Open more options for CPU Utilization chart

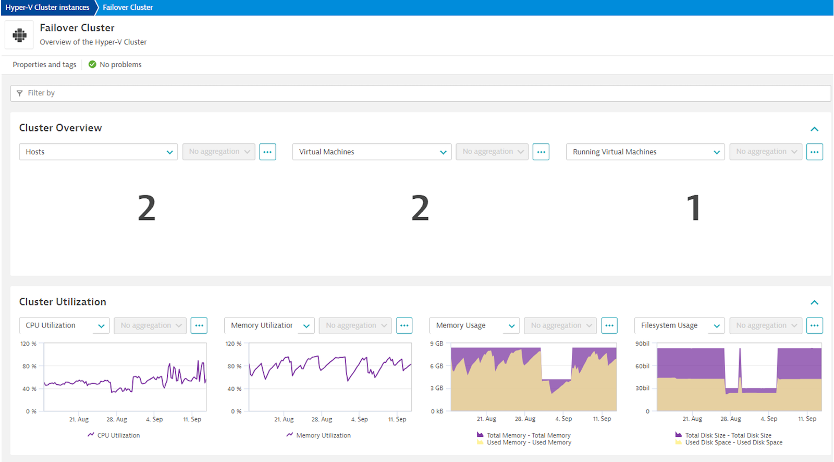coord(199,325)
